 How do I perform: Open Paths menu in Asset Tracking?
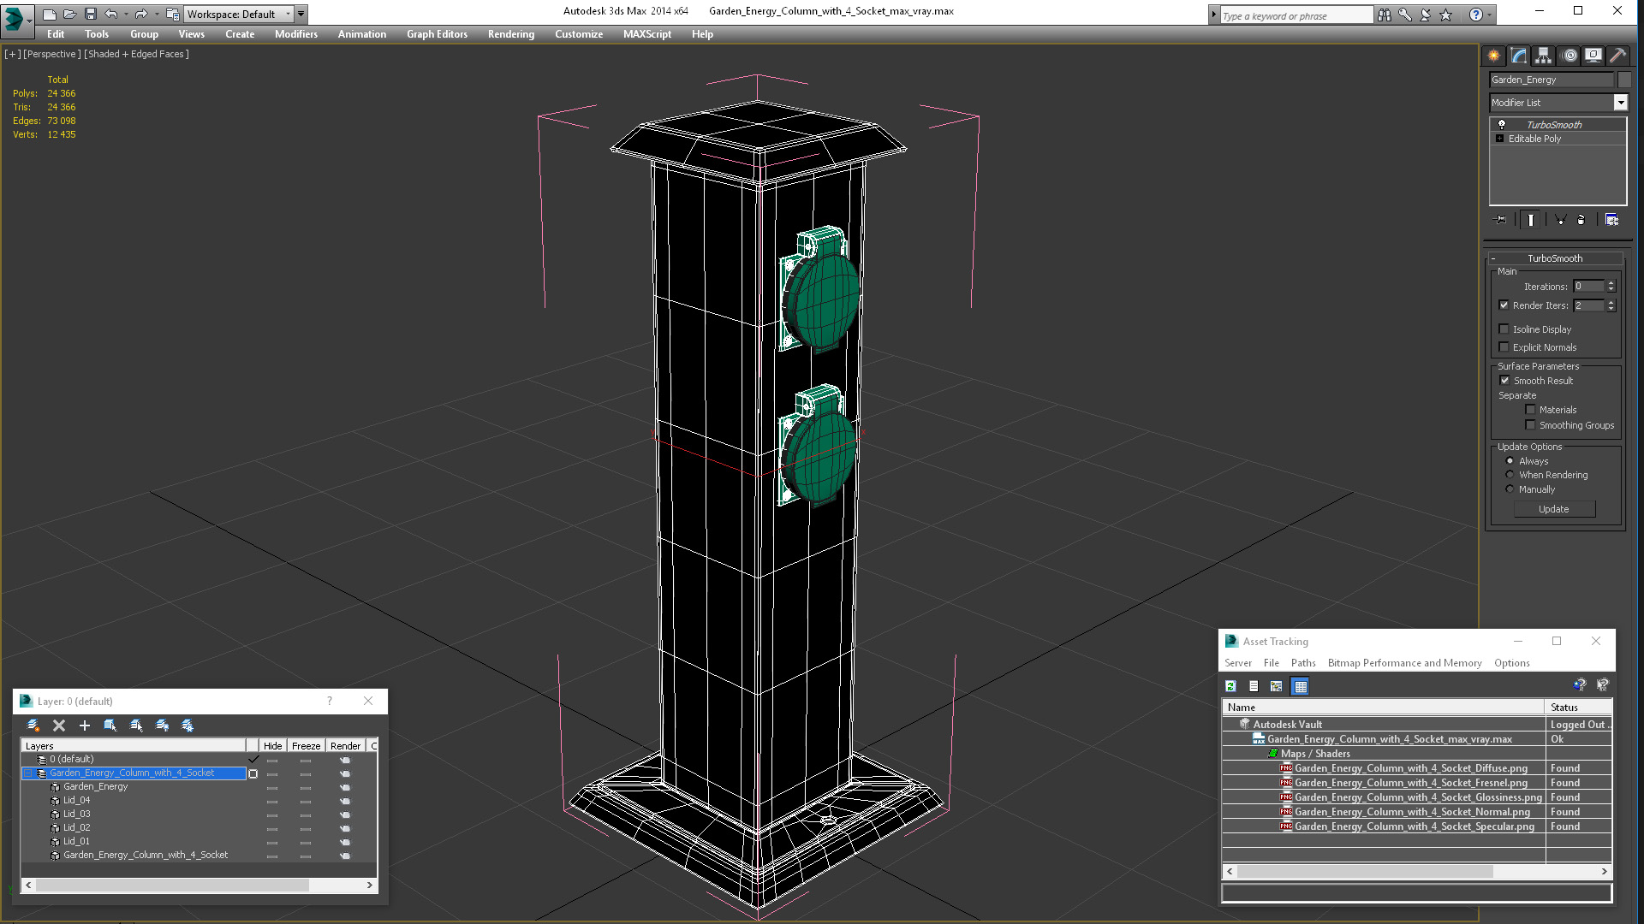(1303, 663)
